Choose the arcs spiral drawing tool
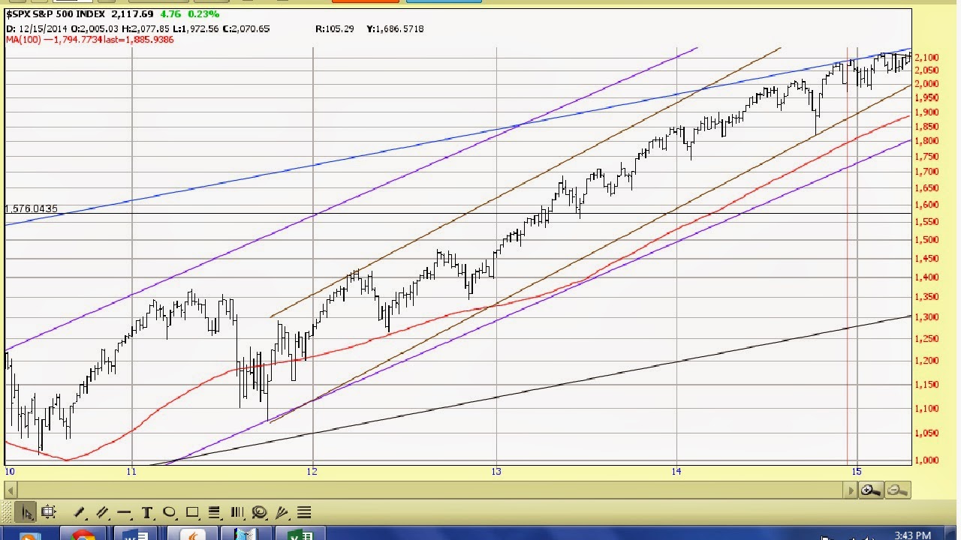This screenshot has height=540, width=961. click(260, 512)
